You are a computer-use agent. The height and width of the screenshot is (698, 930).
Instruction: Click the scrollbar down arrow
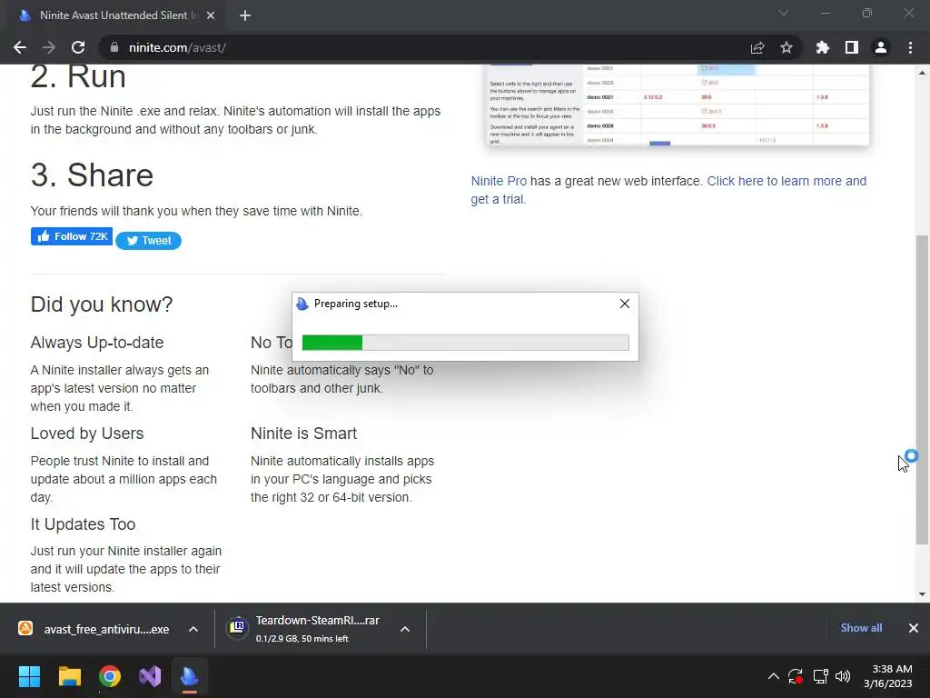click(x=922, y=593)
